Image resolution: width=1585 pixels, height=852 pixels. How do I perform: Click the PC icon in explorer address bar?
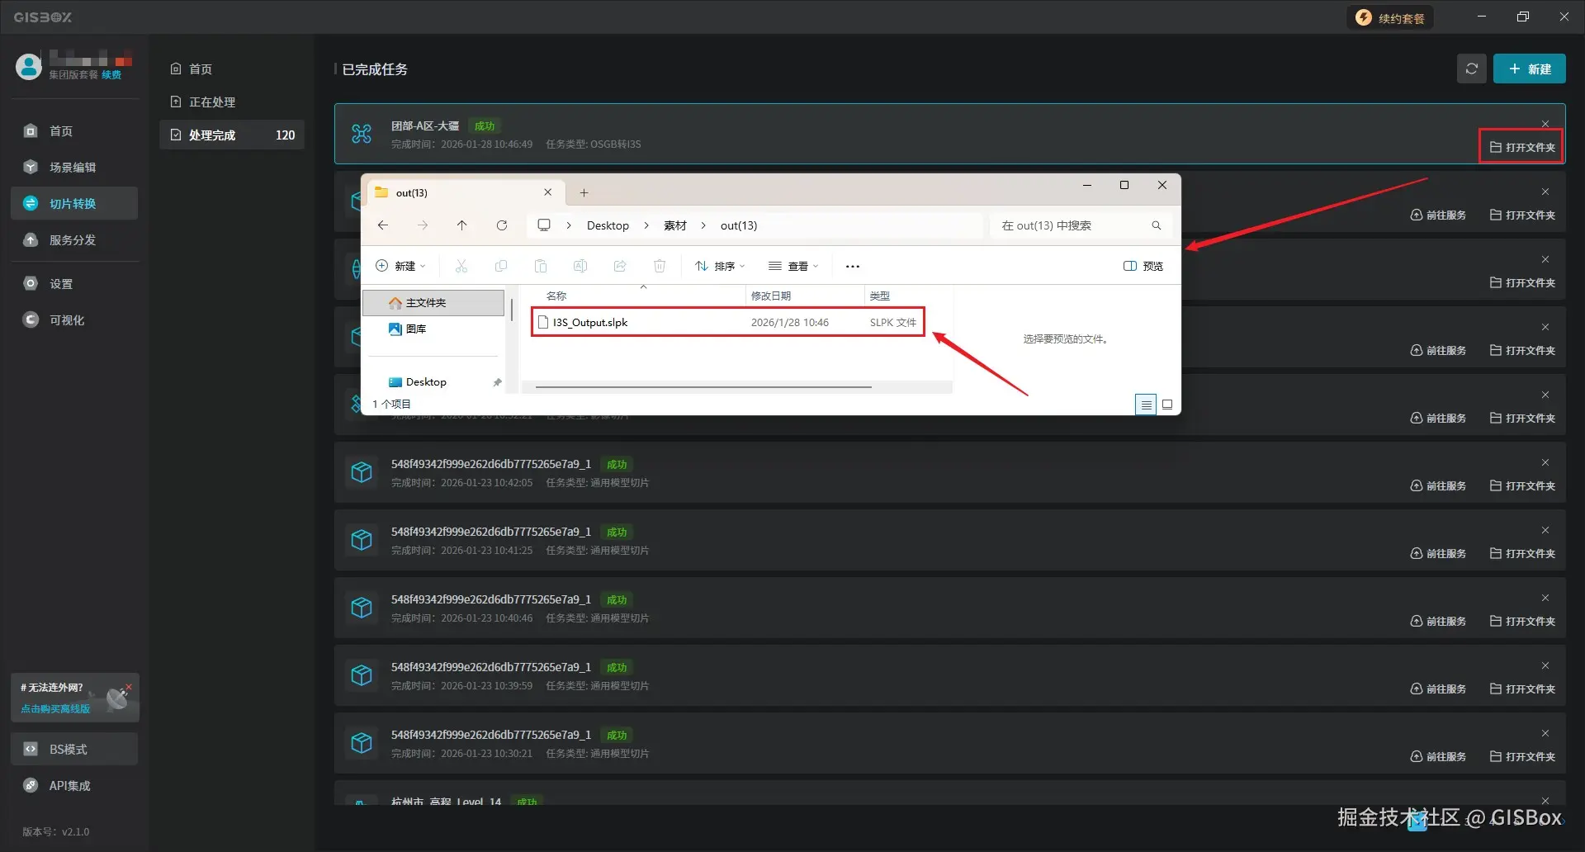tap(544, 225)
